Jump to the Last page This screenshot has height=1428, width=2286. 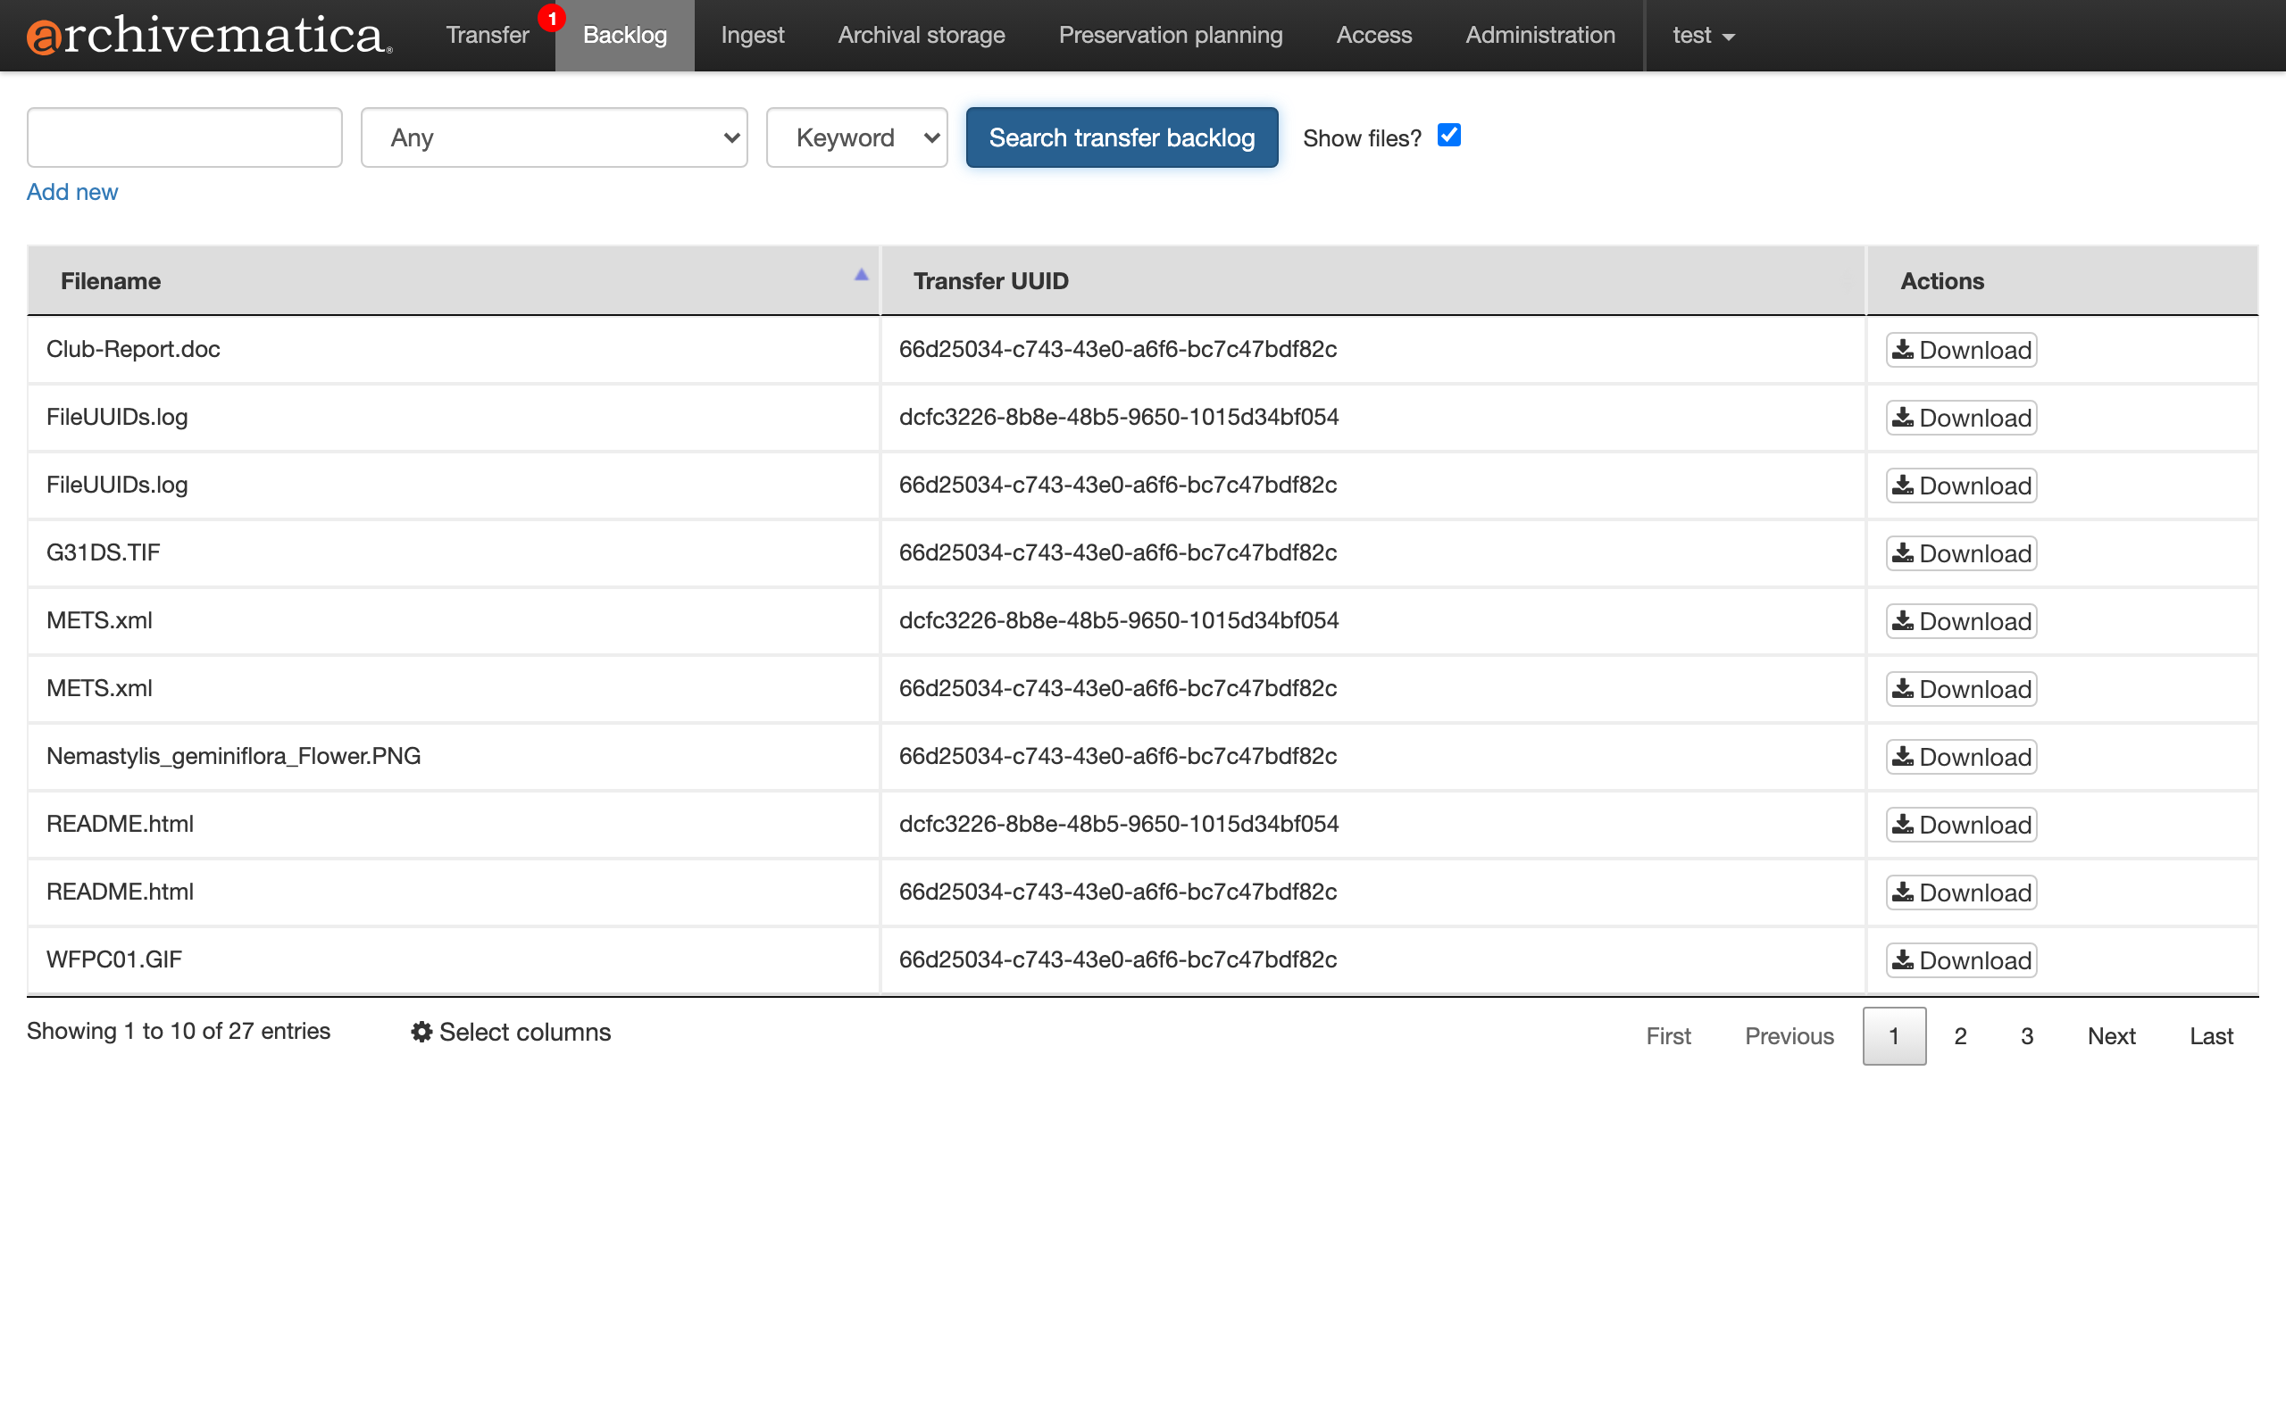[x=2211, y=1036]
